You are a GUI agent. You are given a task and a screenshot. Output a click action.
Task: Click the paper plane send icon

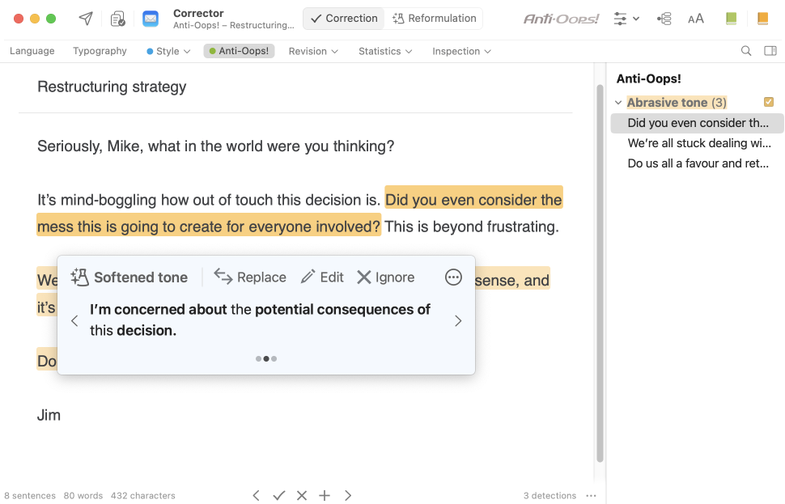point(85,19)
